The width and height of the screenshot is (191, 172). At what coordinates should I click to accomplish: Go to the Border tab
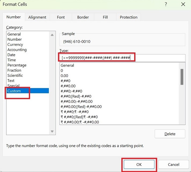pos(83,17)
